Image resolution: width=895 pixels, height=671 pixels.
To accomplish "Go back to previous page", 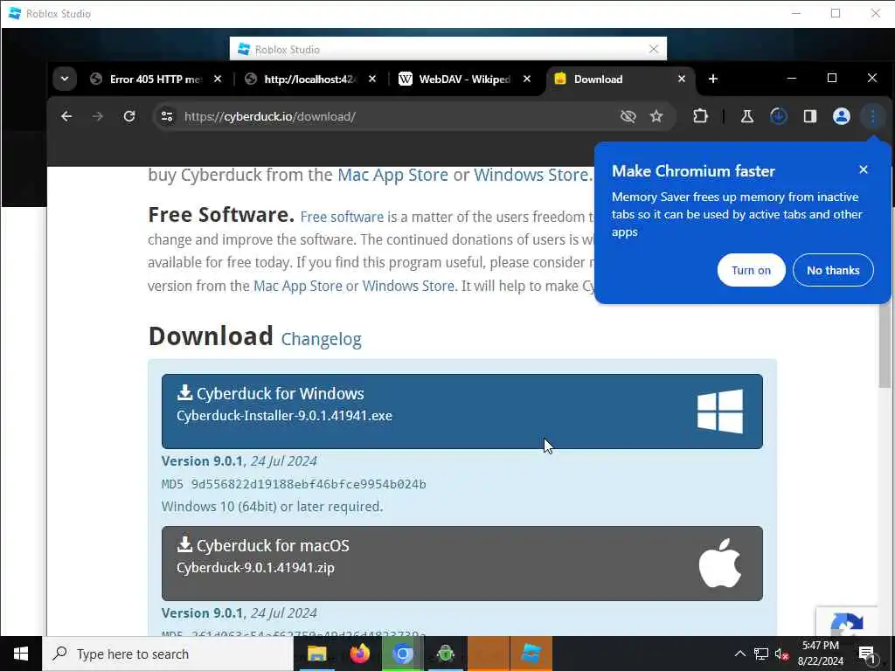I will tap(66, 116).
